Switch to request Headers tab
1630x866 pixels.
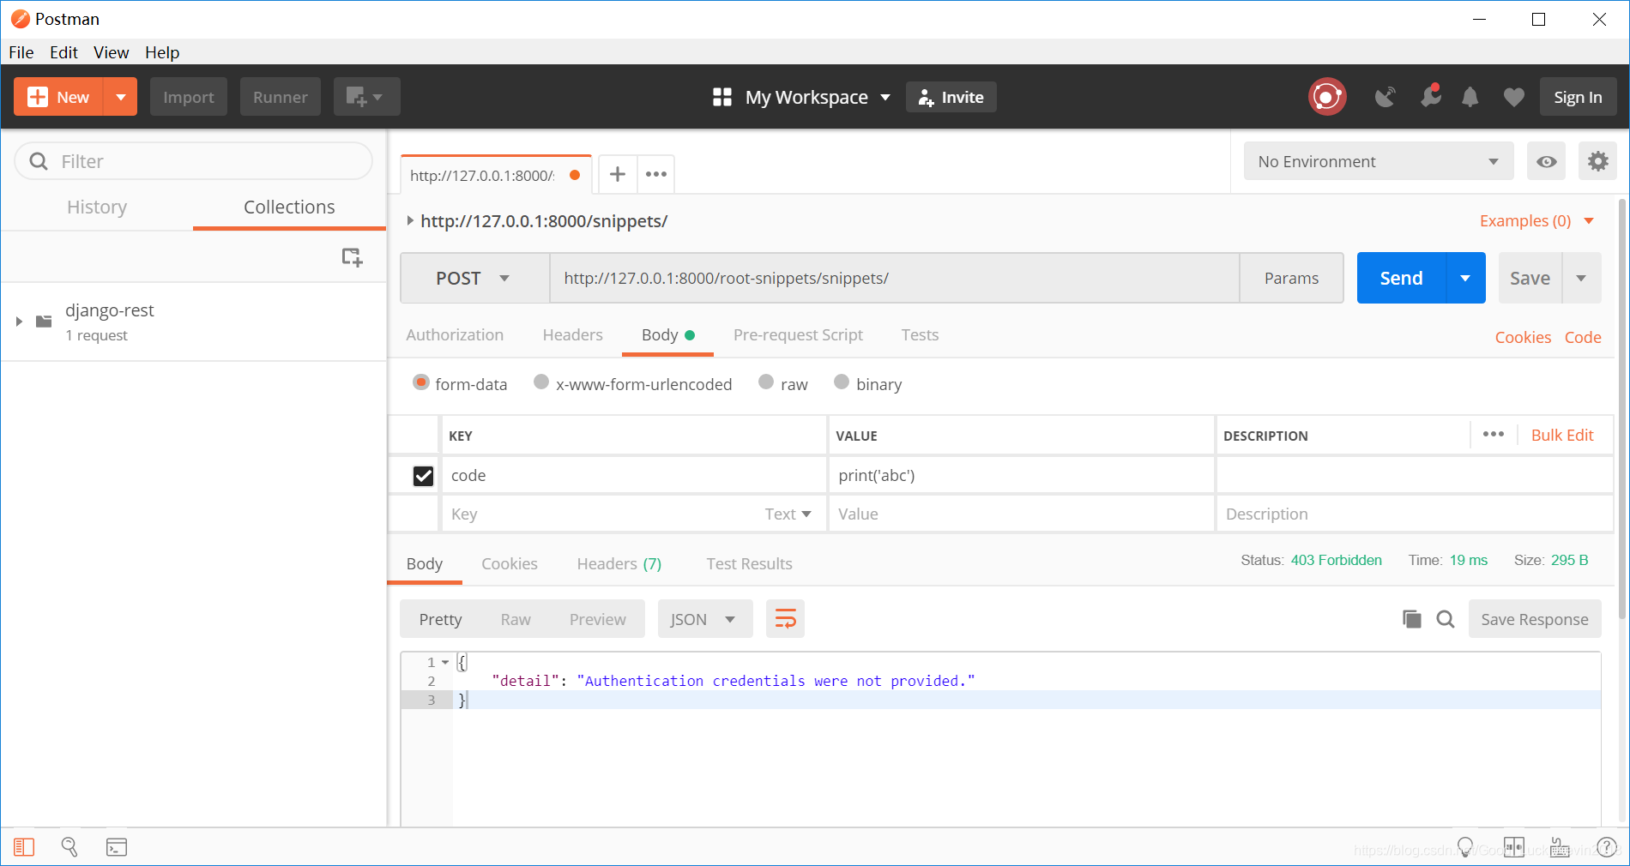(572, 334)
